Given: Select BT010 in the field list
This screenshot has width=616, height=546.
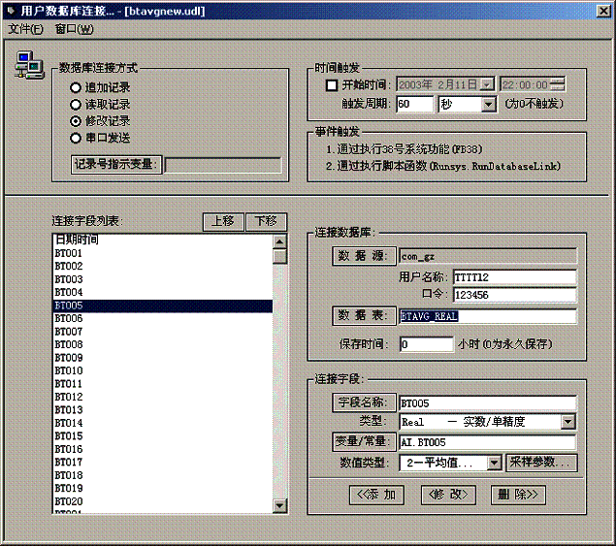Looking at the screenshot, I should point(68,370).
